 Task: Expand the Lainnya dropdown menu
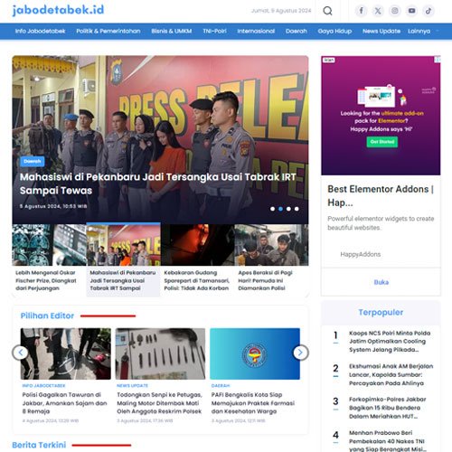(x=423, y=31)
